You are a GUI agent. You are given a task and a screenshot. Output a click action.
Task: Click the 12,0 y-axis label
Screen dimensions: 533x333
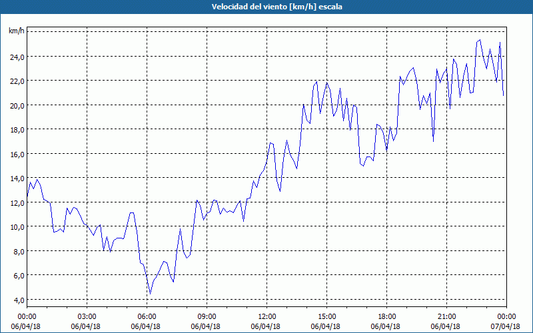coord(17,203)
